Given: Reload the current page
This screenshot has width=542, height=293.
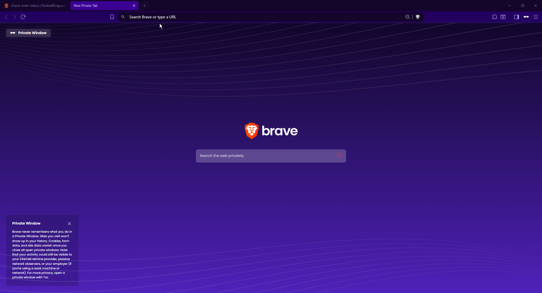Looking at the screenshot, I should 23,17.
